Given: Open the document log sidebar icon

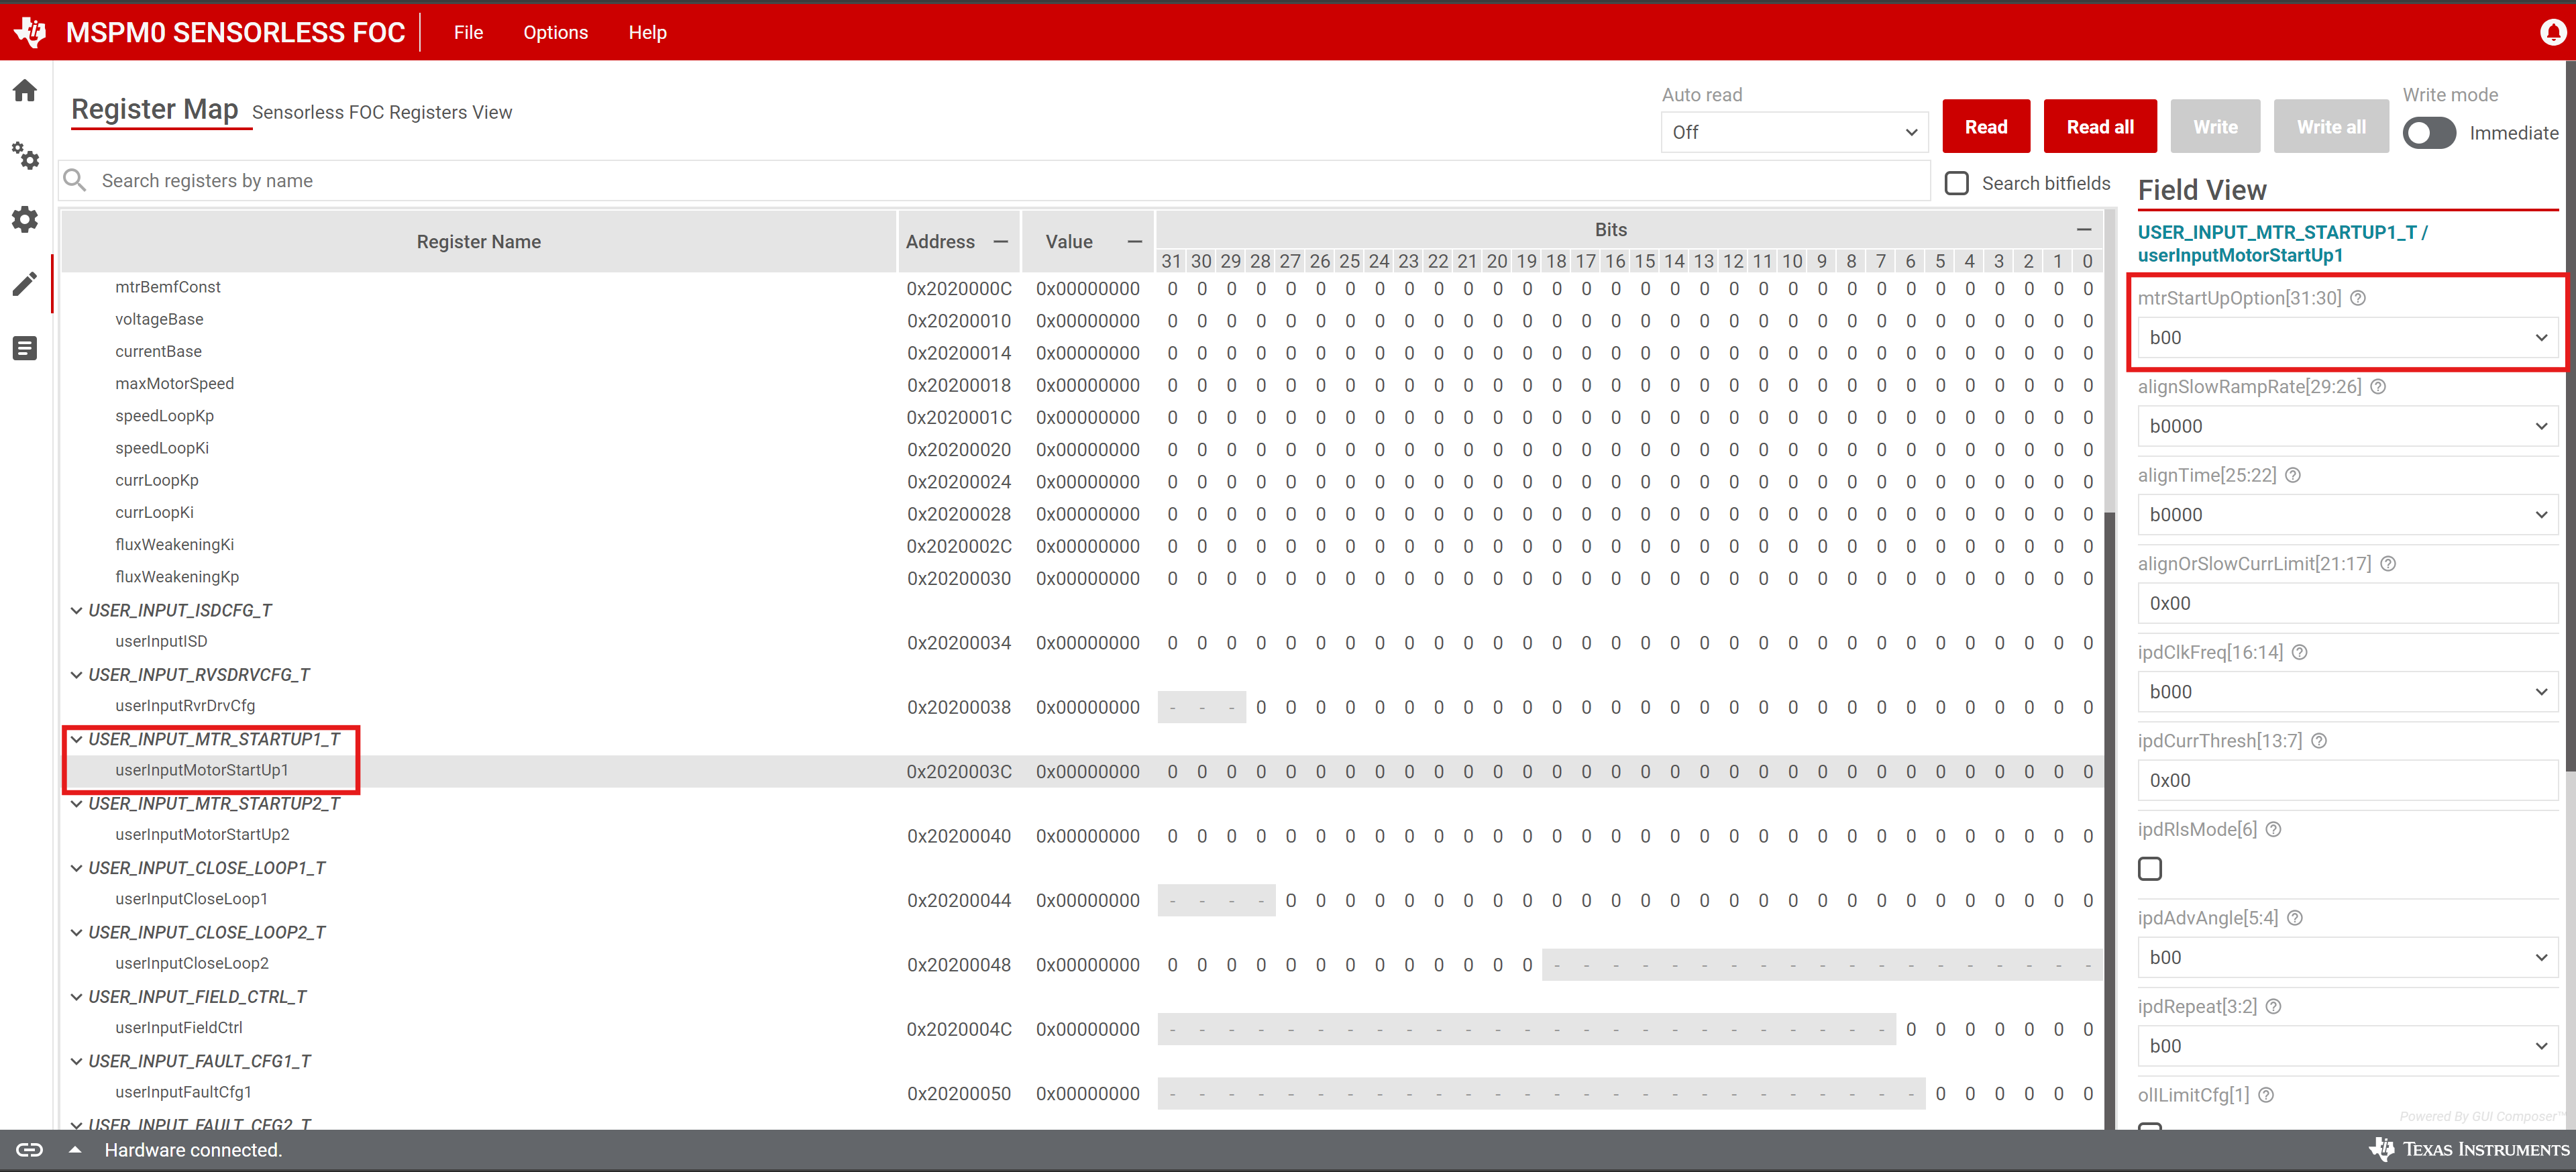Looking at the screenshot, I should point(25,348).
